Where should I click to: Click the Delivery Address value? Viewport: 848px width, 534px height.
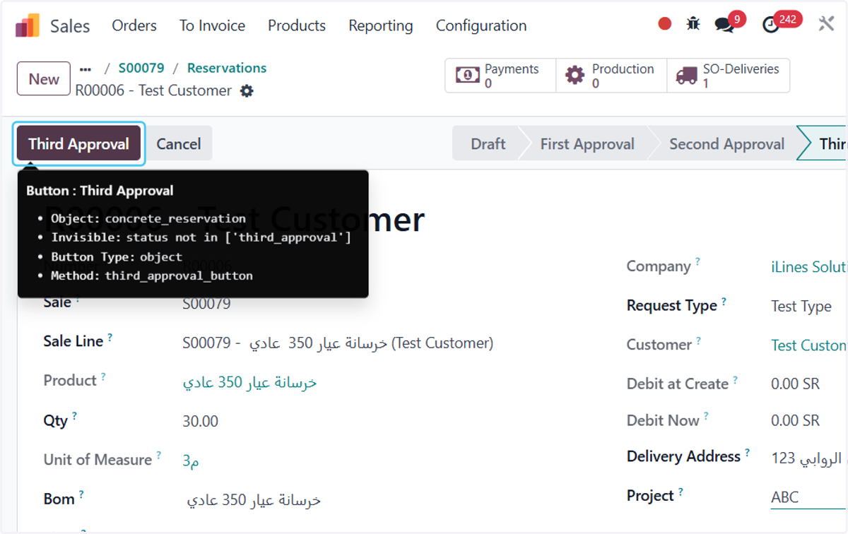click(809, 458)
